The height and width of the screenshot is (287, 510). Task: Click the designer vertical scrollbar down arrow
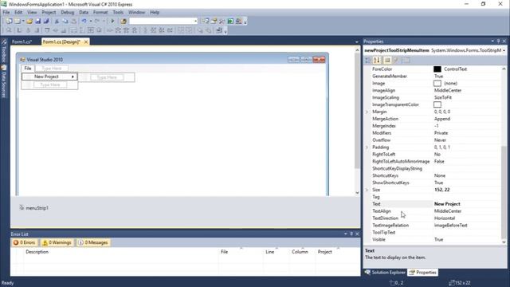tap(357, 193)
